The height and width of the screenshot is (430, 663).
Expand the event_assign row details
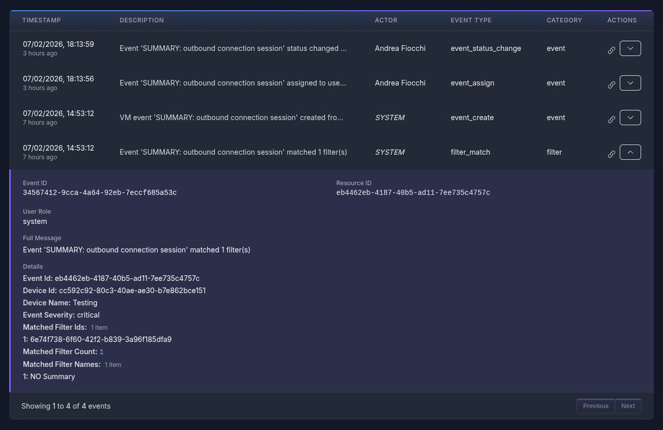pos(630,83)
